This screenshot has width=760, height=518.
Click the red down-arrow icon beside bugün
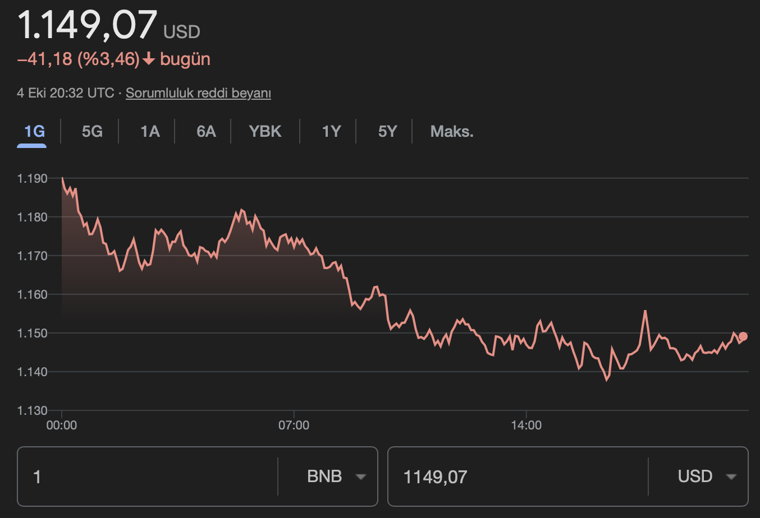click(x=149, y=59)
